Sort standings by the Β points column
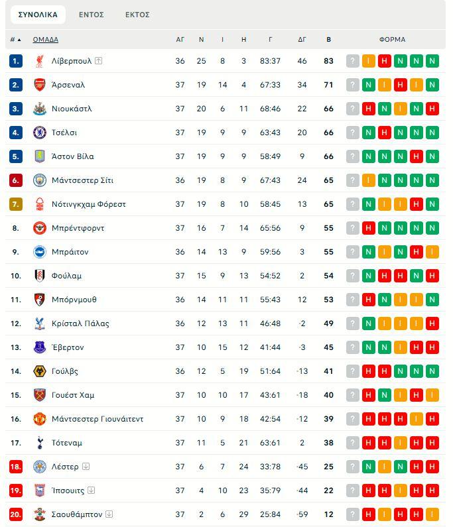 (328, 40)
